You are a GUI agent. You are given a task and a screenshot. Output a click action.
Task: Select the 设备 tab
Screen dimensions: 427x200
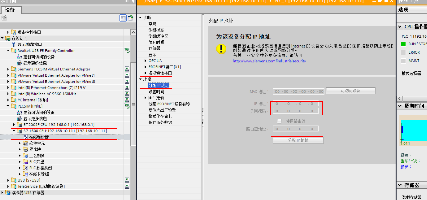click(x=11, y=10)
